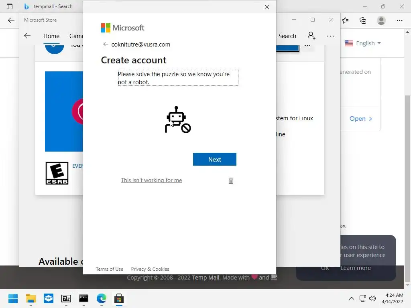
Task: Open Microsoft Store from taskbar
Action: (119, 298)
